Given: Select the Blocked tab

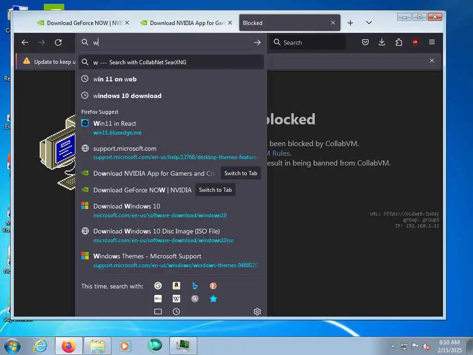Looking at the screenshot, I should pyautogui.click(x=290, y=23).
